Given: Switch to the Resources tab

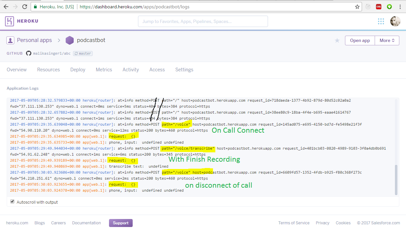Looking at the screenshot, I should click(48, 70).
